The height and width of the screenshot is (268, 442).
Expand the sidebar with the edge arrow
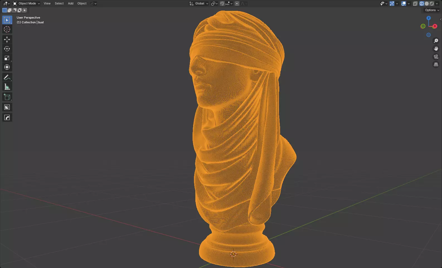coord(441,19)
